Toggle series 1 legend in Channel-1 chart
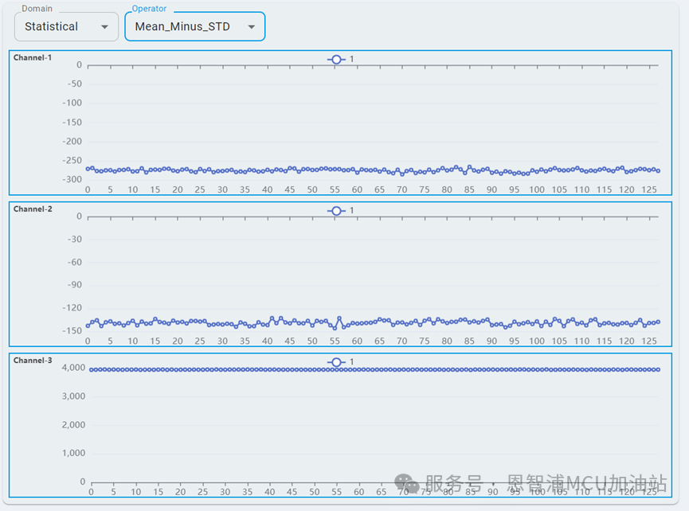 click(x=341, y=59)
